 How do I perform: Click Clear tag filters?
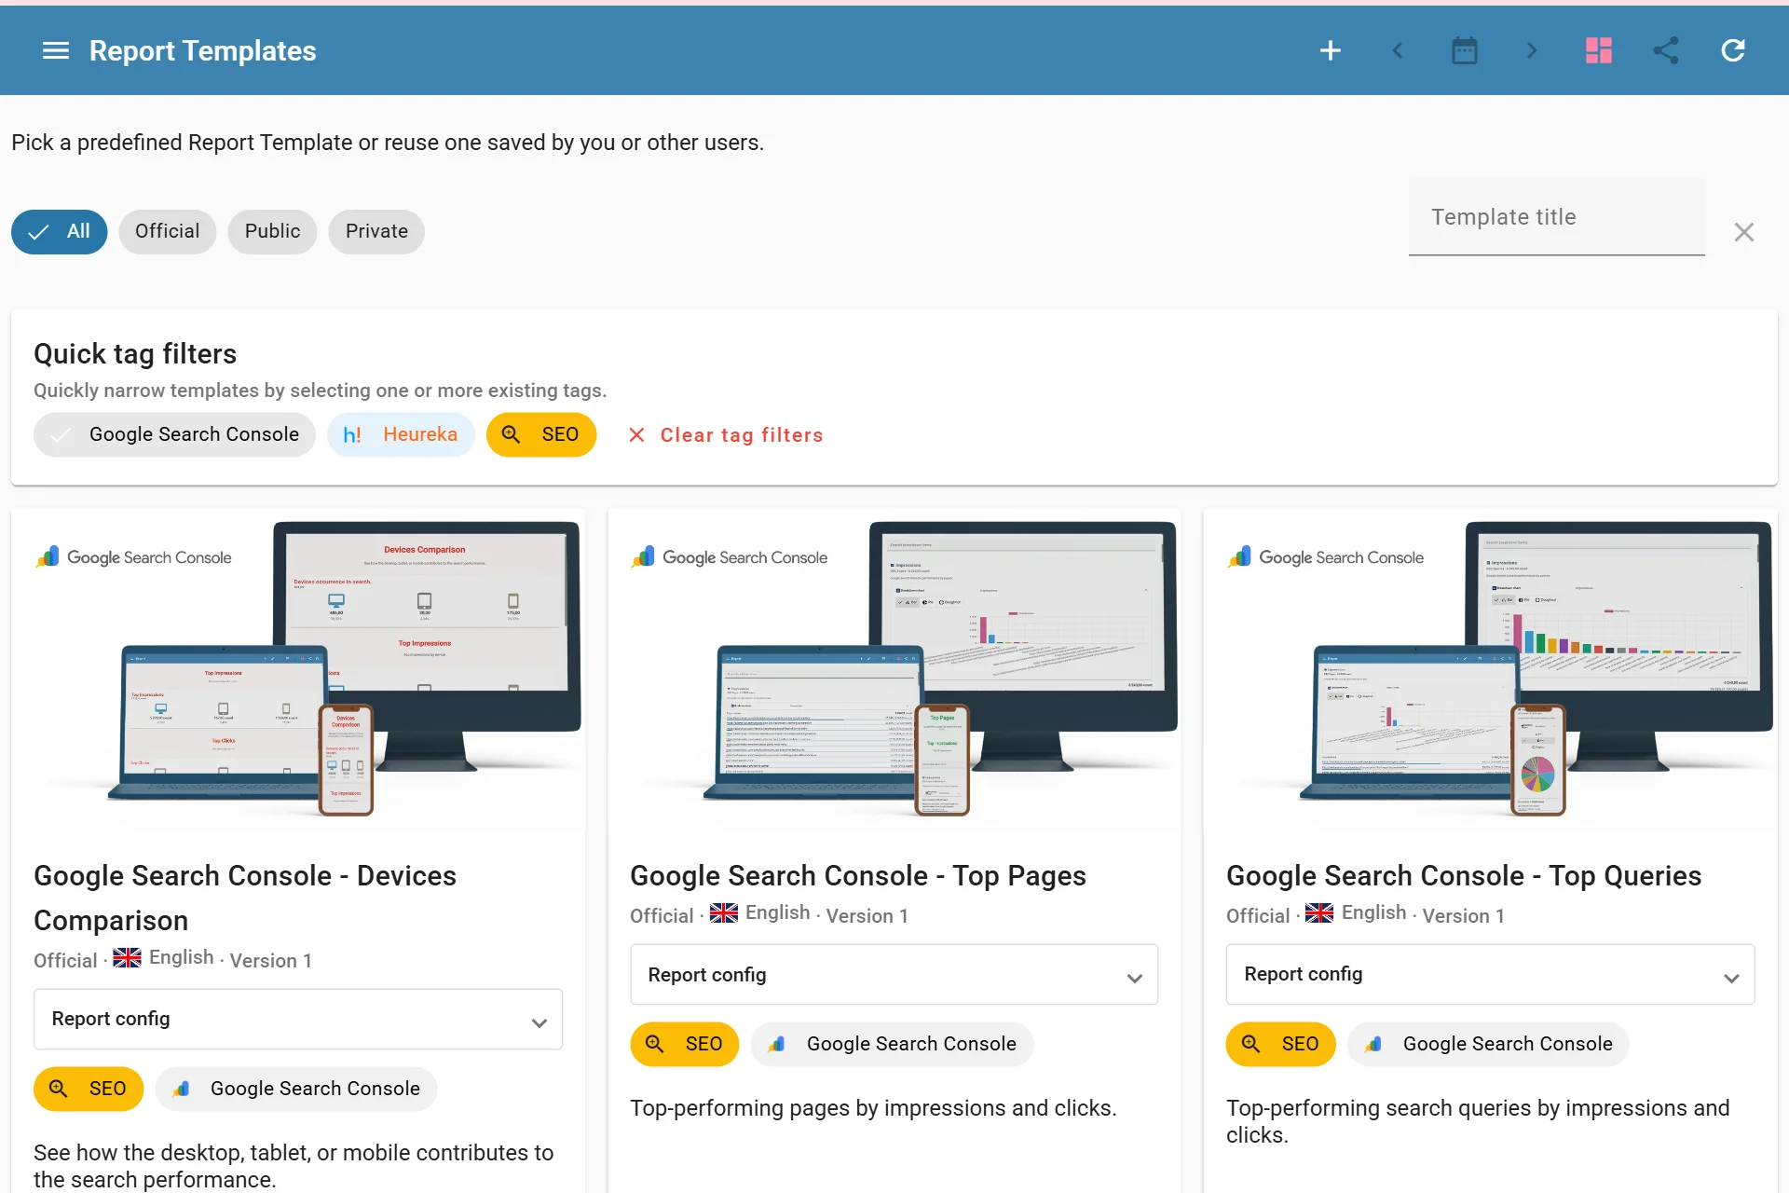(x=726, y=435)
